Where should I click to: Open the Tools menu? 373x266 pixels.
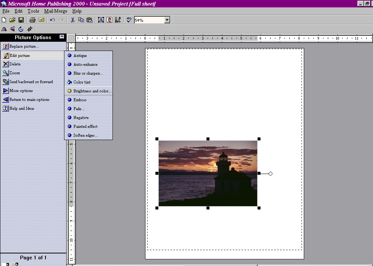click(33, 11)
